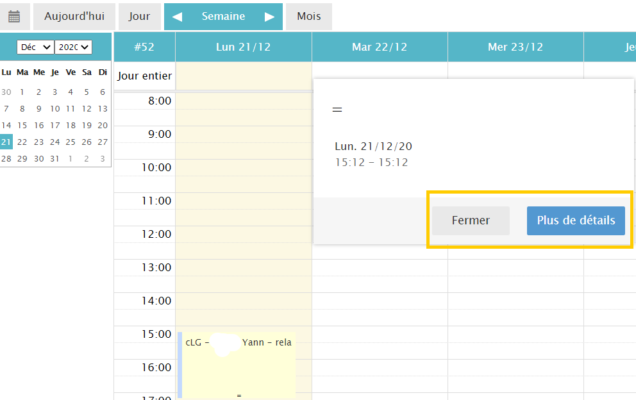Go to the next week arrow
The image size is (636, 400).
click(x=269, y=17)
